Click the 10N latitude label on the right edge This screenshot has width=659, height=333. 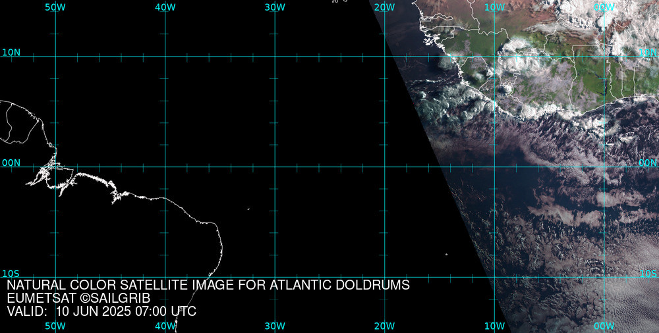pos(648,53)
